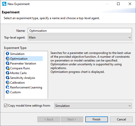Click the Custom experiment question-mark icon
136x126 pixels.
point(8,92)
